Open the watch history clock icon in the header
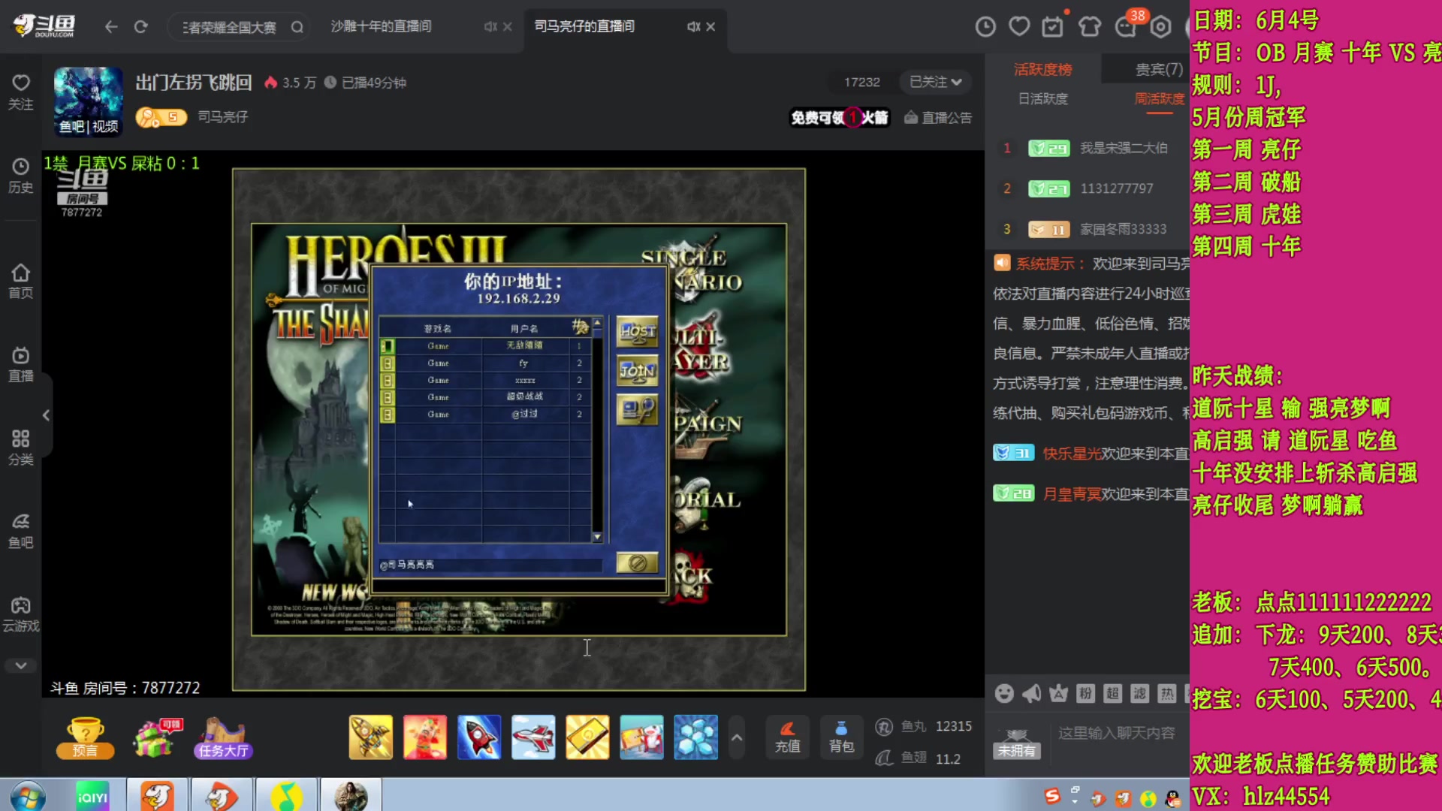 [x=985, y=27]
